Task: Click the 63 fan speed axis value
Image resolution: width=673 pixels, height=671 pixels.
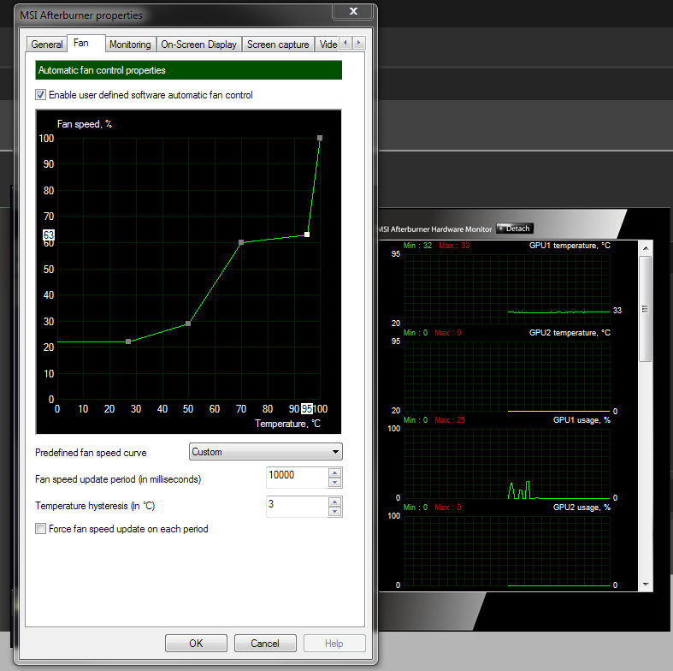Action: [x=49, y=235]
